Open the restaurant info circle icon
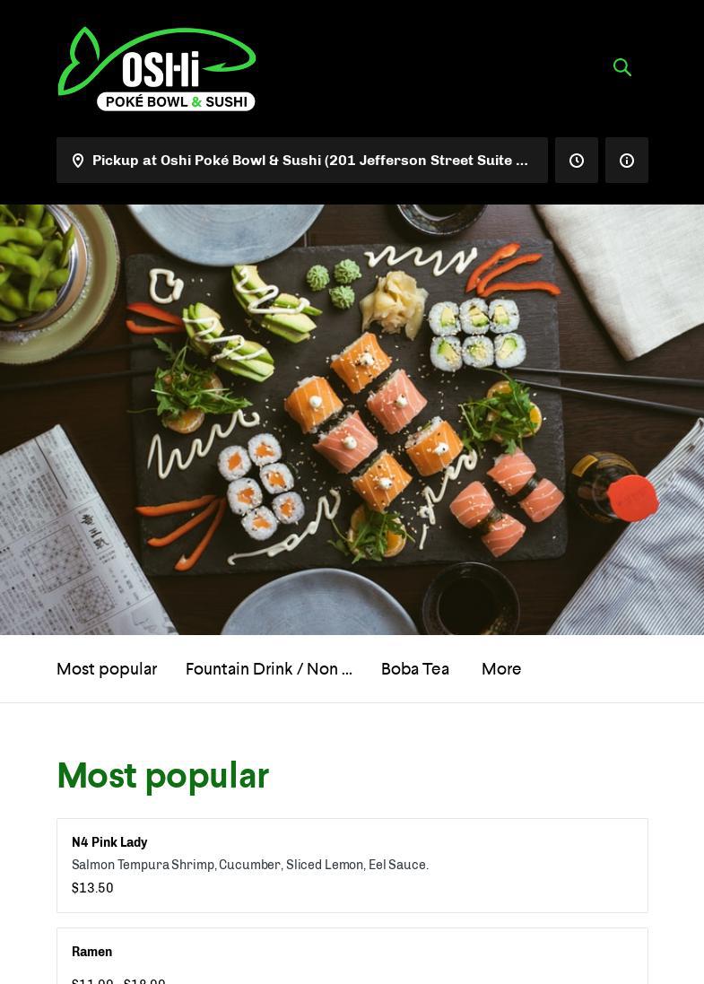 click(x=627, y=161)
